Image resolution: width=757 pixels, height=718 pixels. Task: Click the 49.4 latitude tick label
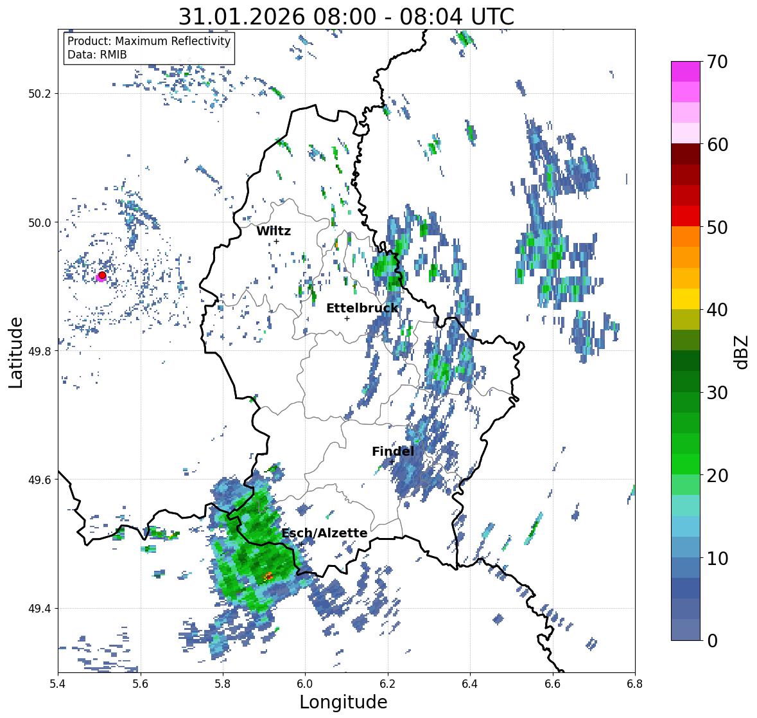(x=40, y=609)
